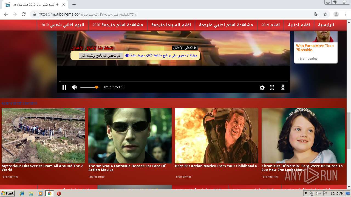351x197 pixels.
Task: Open افلام 2019 menu item
Action: (270, 25)
